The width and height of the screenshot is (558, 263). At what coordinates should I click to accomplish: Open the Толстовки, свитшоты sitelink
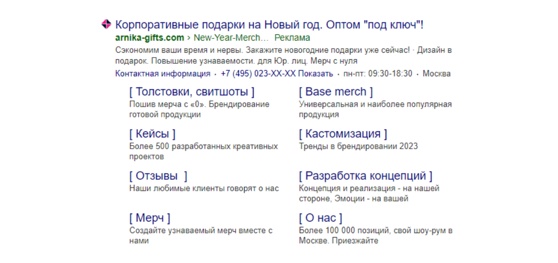[192, 92]
